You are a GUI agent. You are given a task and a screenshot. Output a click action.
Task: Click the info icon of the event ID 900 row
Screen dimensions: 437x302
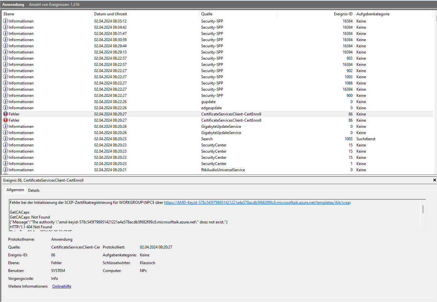(x=6, y=95)
